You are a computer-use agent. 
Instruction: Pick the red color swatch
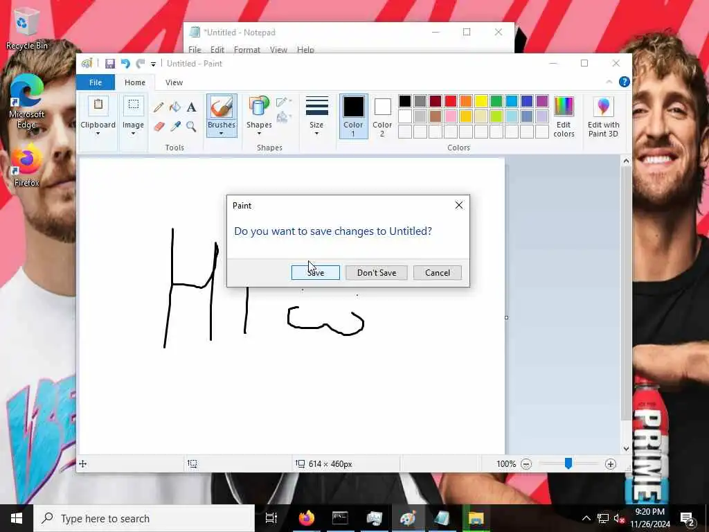point(450,101)
